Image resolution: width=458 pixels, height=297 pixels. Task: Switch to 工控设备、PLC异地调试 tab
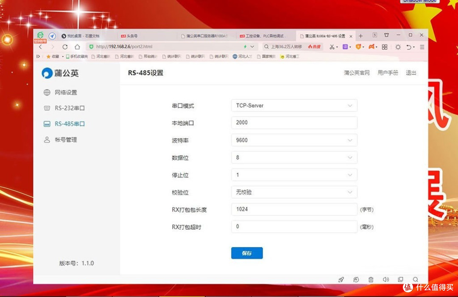tap(263, 36)
